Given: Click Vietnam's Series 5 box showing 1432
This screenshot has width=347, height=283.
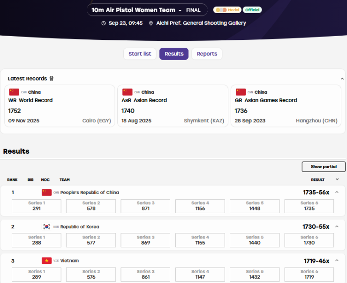Looking at the screenshot, I should pos(255,275).
